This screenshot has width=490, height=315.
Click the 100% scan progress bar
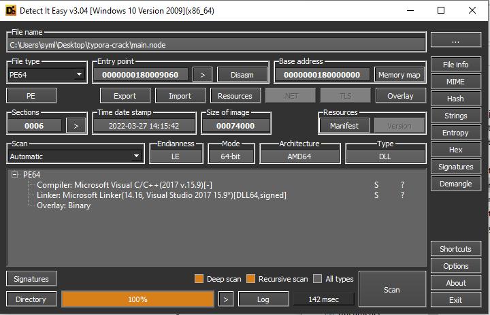[x=137, y=299]
